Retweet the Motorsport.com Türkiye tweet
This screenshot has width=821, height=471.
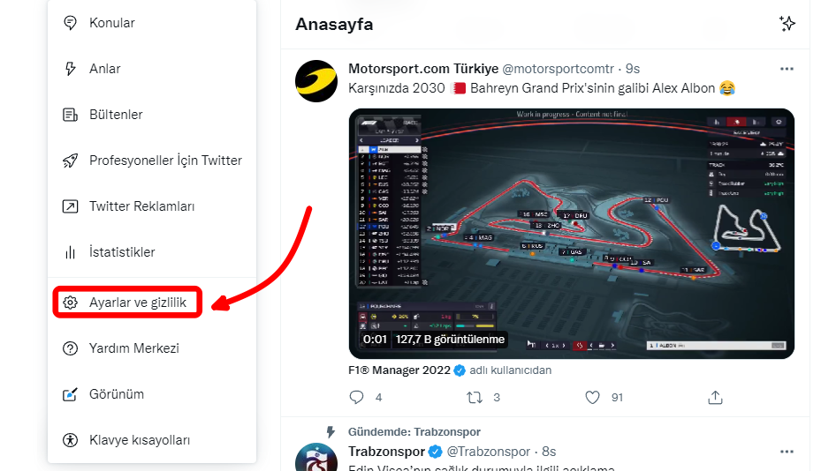coord(475,398)
